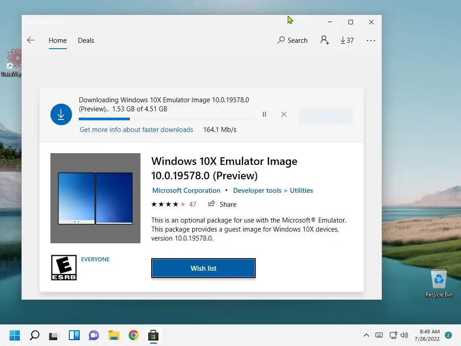Click the download progress bar

pyautogui.click(x=167, y=119)
